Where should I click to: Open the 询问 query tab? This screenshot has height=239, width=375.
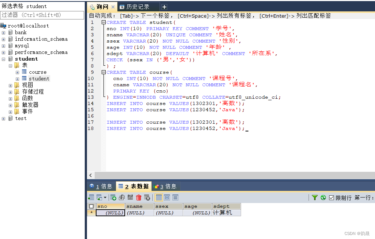[x=102, y=7]
